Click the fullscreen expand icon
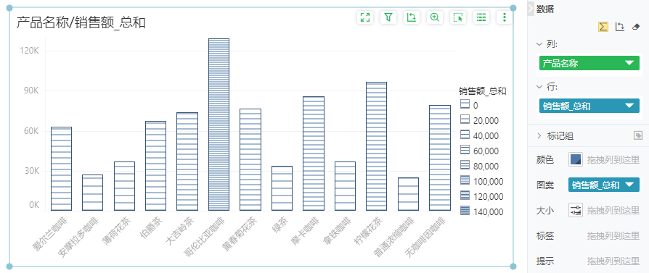Screen dimensions: 649x273 click(x=364, y=17)
